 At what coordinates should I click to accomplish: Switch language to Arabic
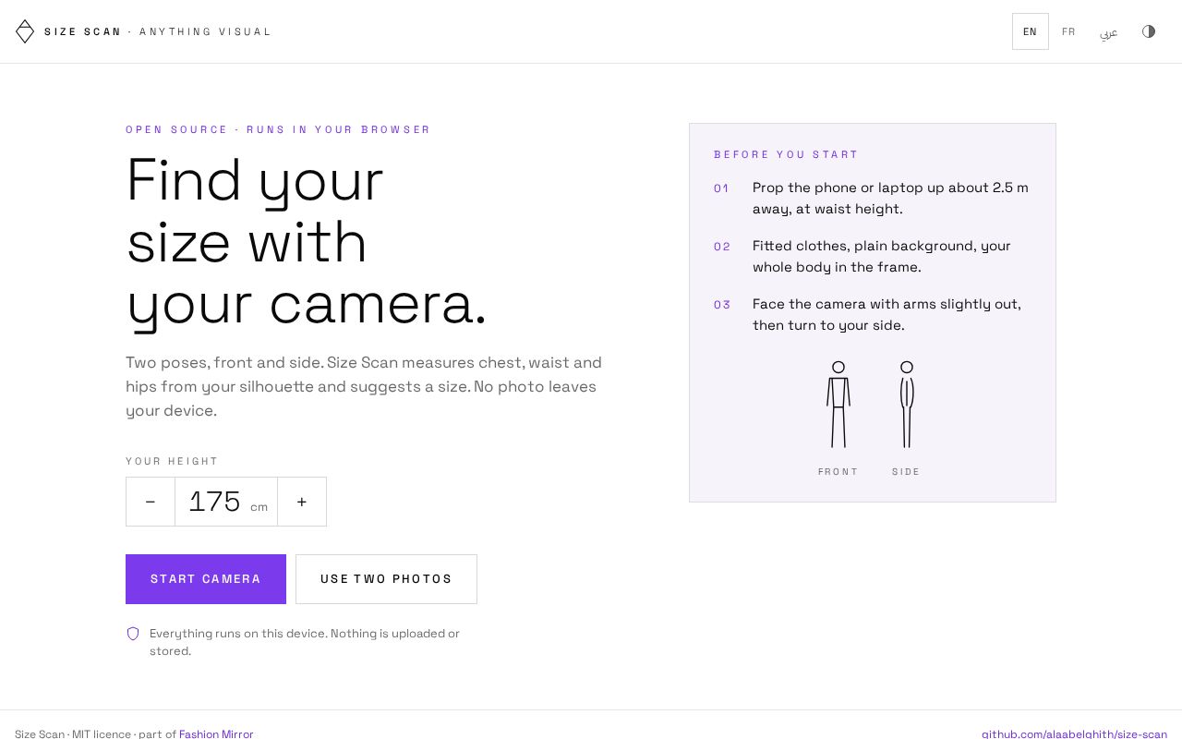(1109, 31)
